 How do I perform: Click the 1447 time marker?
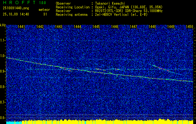[x=133, y=26]
